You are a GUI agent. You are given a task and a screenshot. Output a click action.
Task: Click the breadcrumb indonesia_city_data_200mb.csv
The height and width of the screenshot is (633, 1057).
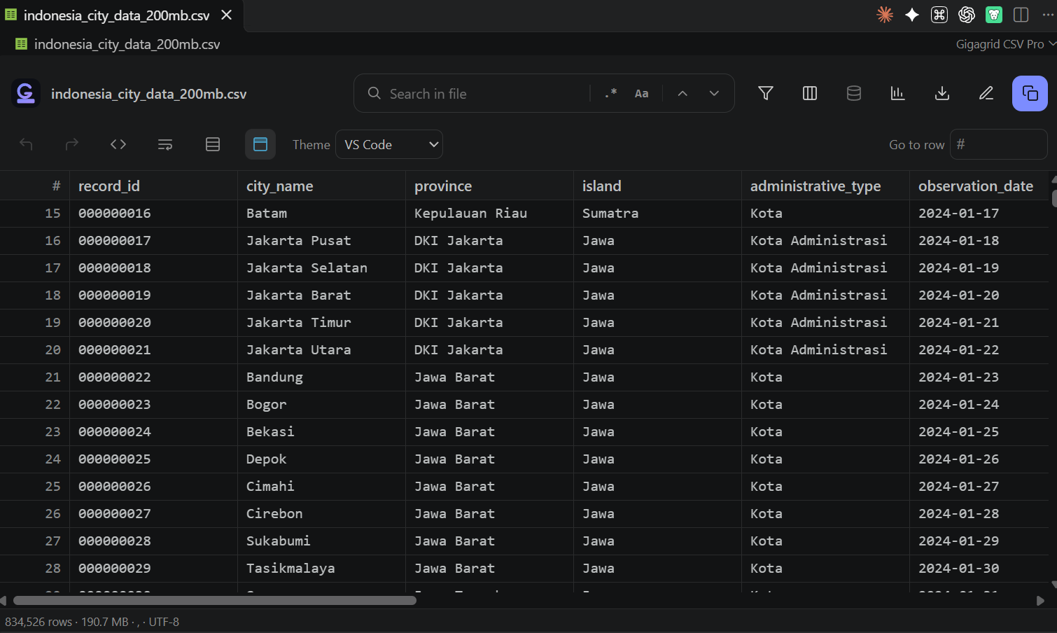click(x=127, y=44)
